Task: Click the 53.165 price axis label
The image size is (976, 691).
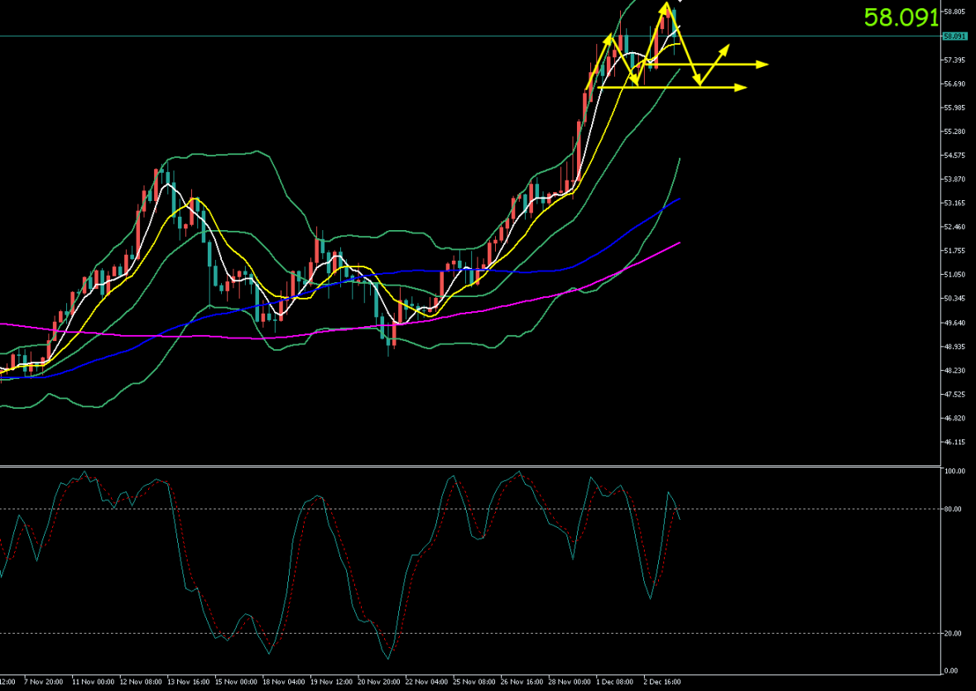Action: [954, 203]
